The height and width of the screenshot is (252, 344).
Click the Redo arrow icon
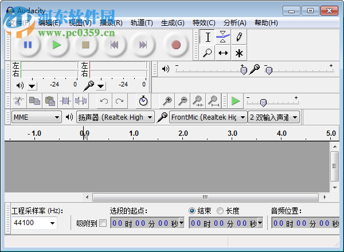pyautogui.click(x=120, y=101)
